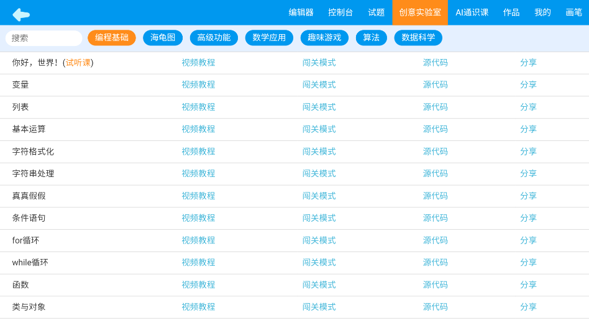The height and width of the screenshot is (331, 589).
Task: Click the back arrow logo icon
Action: (x=21, y=14)
